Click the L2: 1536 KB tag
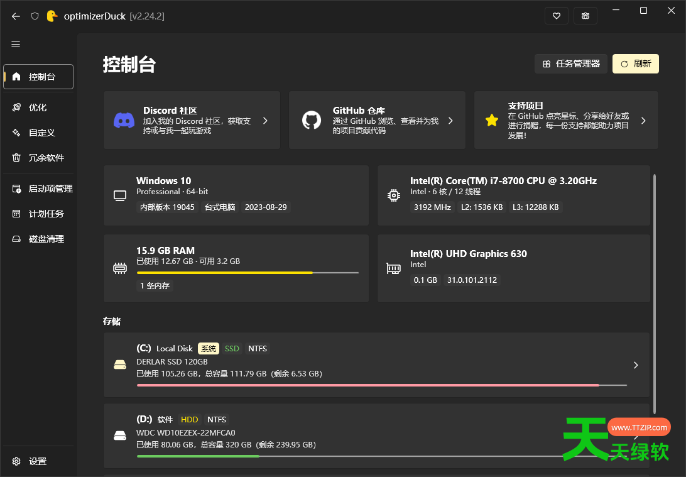Screen dimensions: 686x477 coord(482,207)
